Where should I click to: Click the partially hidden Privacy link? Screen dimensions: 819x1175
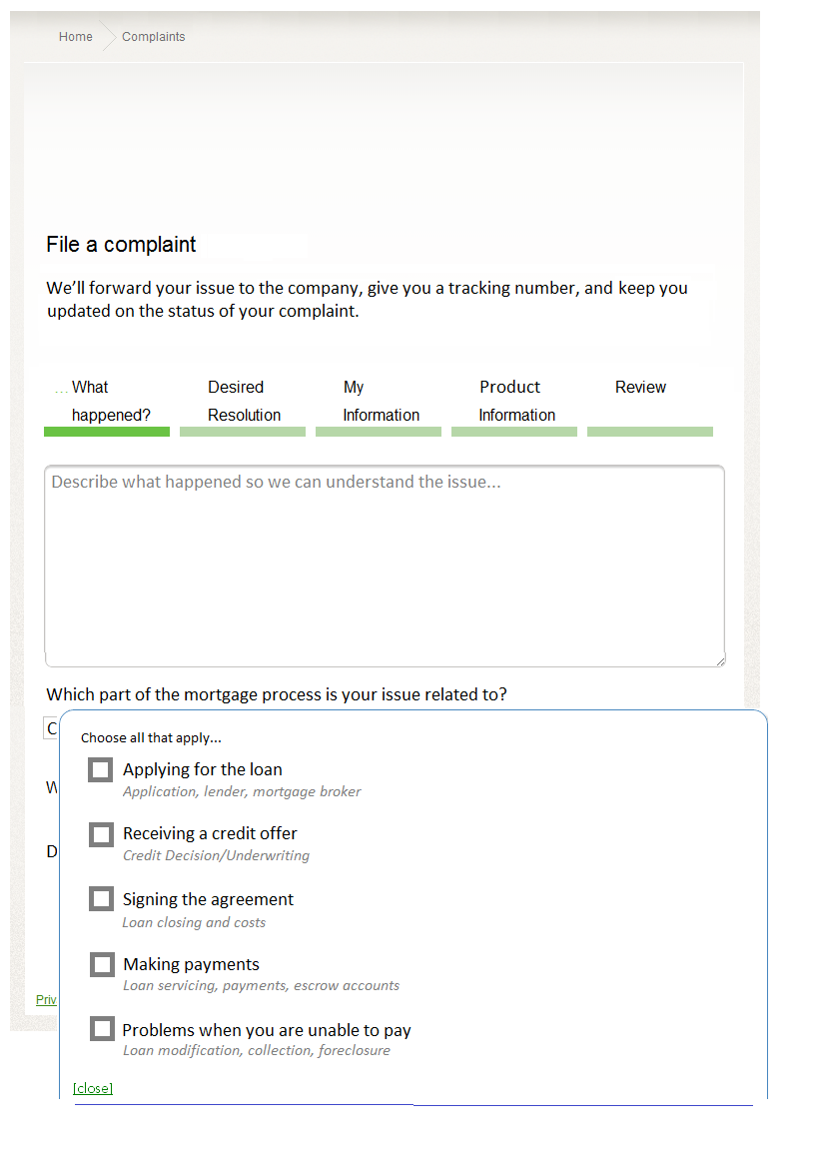pyautogui.click(x=47, y=999)
